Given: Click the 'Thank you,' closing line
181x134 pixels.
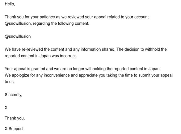Looking at the screenshot, I should (x=15, y=118).
